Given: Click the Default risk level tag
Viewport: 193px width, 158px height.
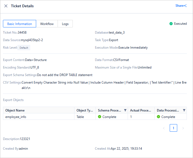Looking at the screenshot, I should [x=24, y=48].
